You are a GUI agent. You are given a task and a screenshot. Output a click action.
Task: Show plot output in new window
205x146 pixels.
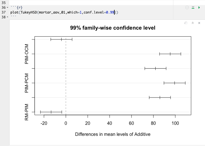coord(186,23)
